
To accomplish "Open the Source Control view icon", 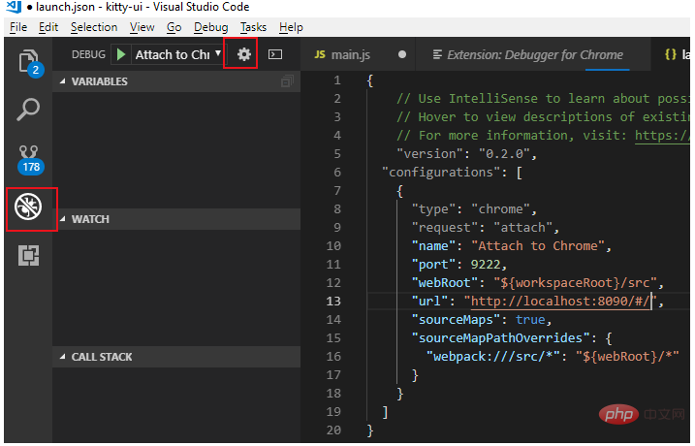I will [x=28, y=157].
